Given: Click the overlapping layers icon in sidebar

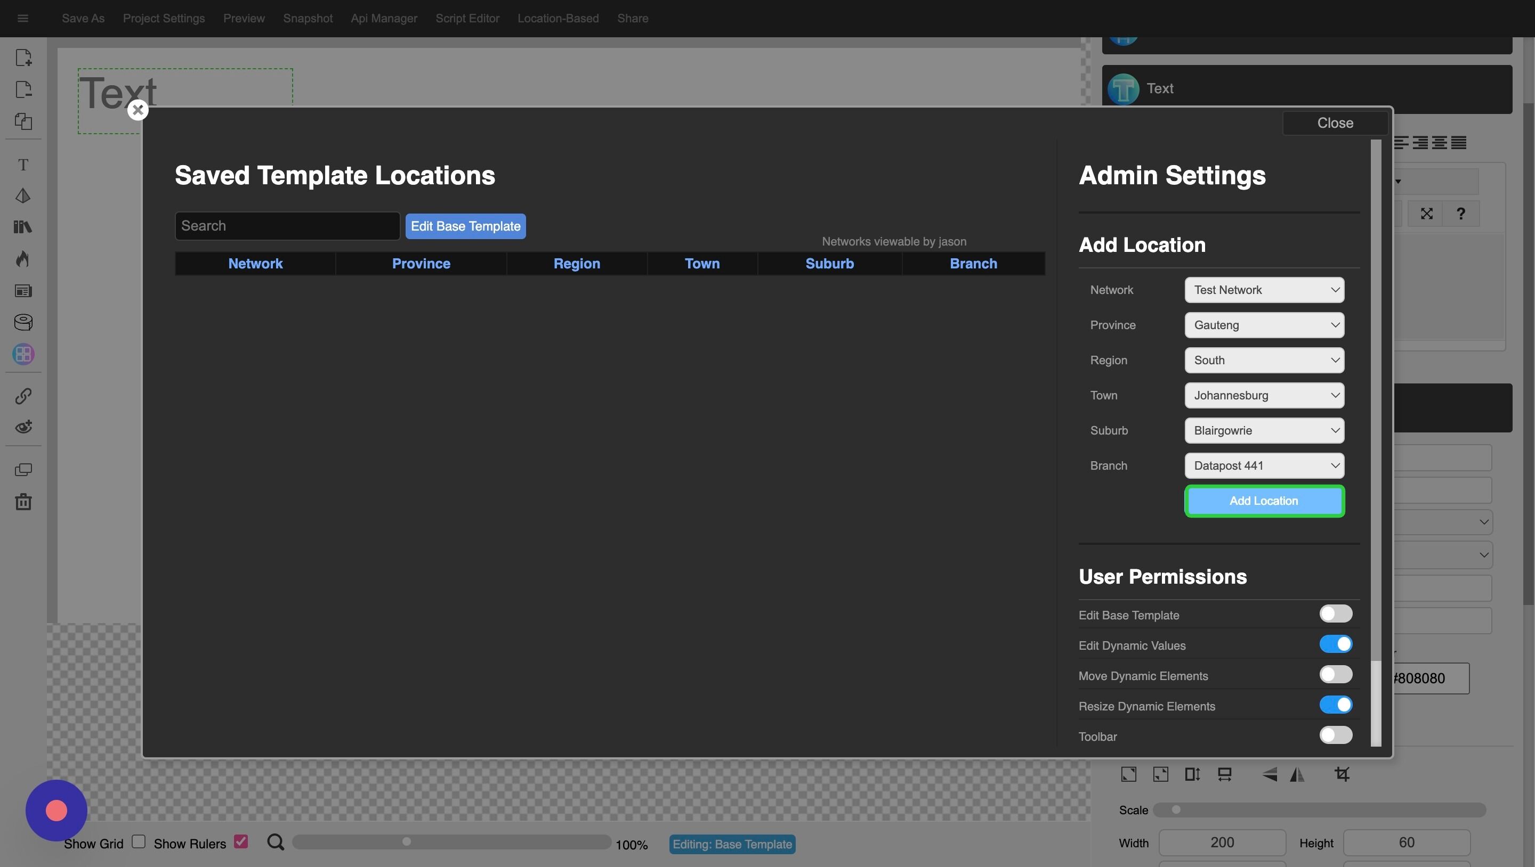Looking at the screenshot, I should point(23,470).
